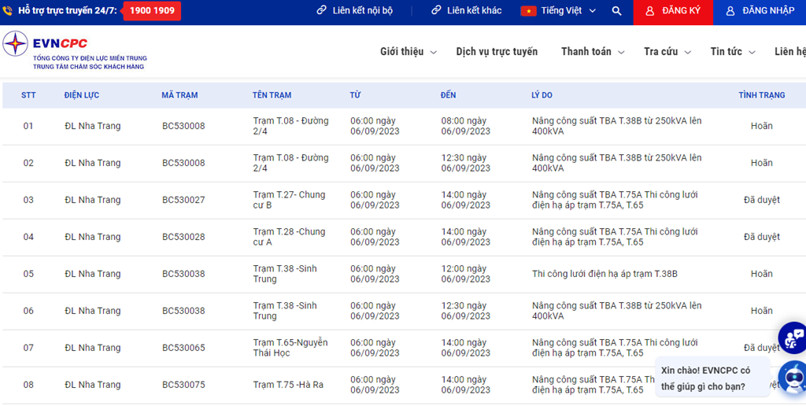Open the Thanh toán dropdown menu
Screen dimensions: 806x406
[592, 52]
